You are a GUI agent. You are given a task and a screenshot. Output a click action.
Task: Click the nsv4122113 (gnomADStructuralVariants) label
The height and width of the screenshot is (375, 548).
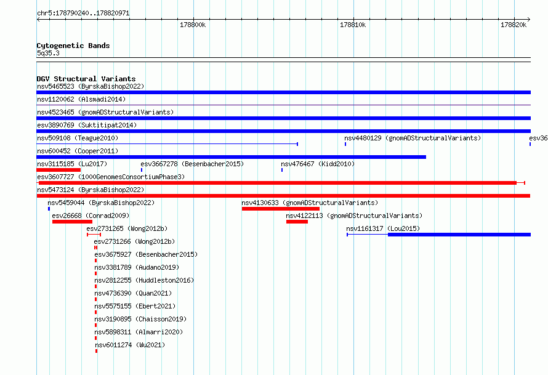coord(354,216)
